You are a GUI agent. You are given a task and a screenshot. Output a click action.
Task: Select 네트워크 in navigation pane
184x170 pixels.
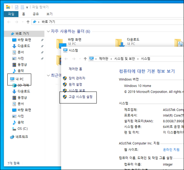[19, 137]
